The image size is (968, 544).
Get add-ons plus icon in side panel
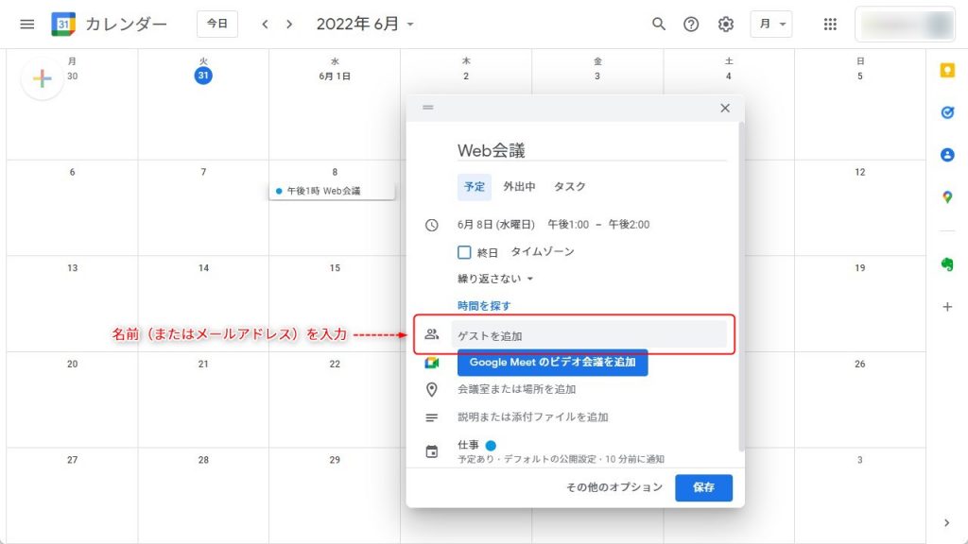pos(947,307)
